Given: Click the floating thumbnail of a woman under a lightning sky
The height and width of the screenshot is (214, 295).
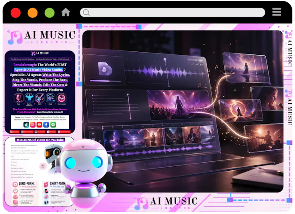Looking at the screenshot, I should 246,68.
